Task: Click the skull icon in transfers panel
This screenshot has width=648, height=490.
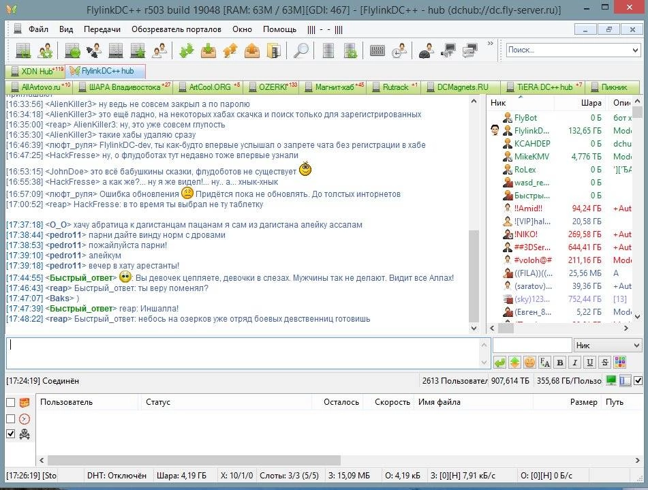Action: (x=25, y=433)
